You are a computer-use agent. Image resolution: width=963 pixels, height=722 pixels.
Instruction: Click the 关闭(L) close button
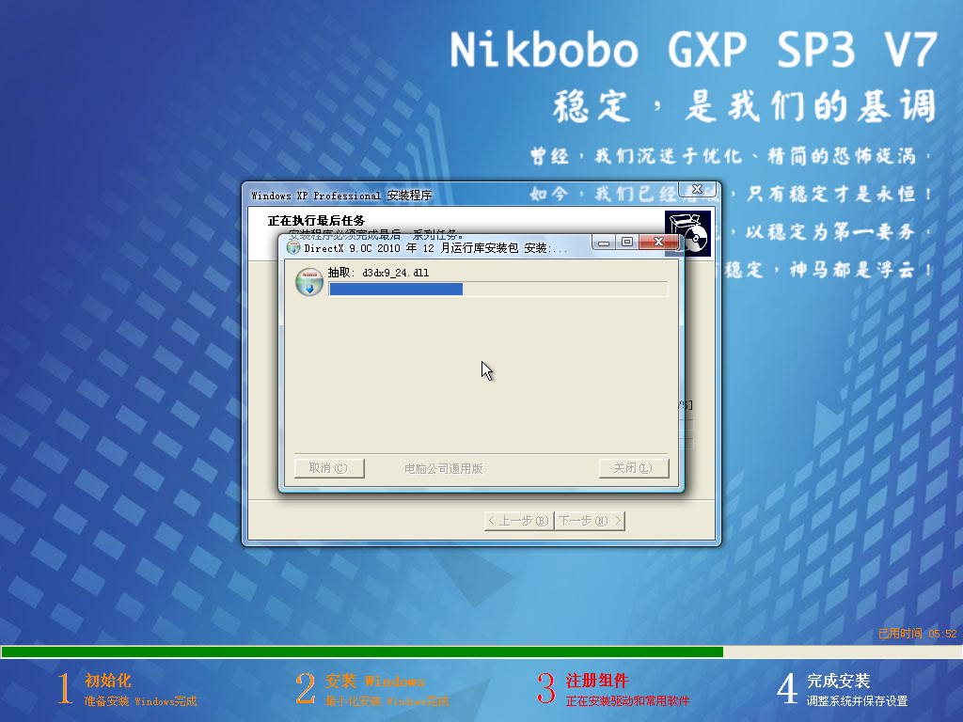pos(634,468)
